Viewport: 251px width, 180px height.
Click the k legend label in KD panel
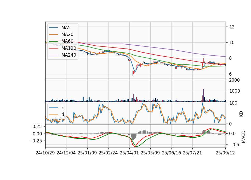[x=62, y=108]
